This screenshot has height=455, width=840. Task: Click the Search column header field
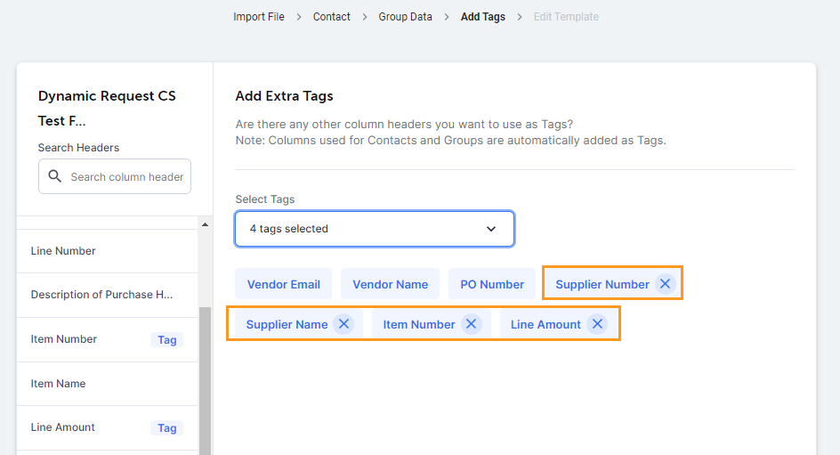click(126, 176)
